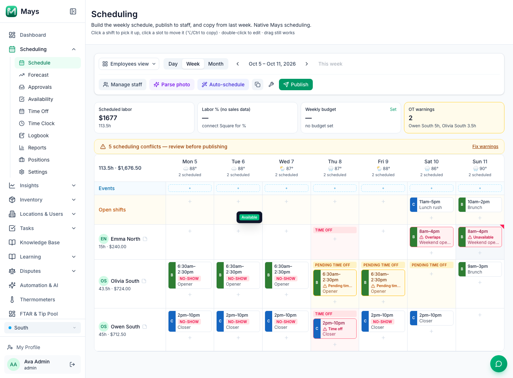This screenshot has height=378, width=513.
Task: Open note icon beside Owen South
Action: tap(145, 327)
